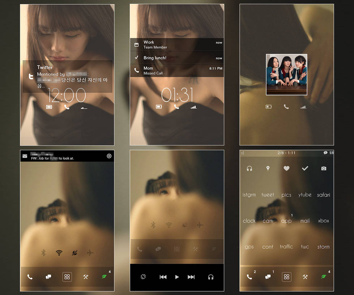Dismiss the FW: Job email notification banner
Image resolution: width=354 pixels, height=295 pixels.
click(109, 156)
